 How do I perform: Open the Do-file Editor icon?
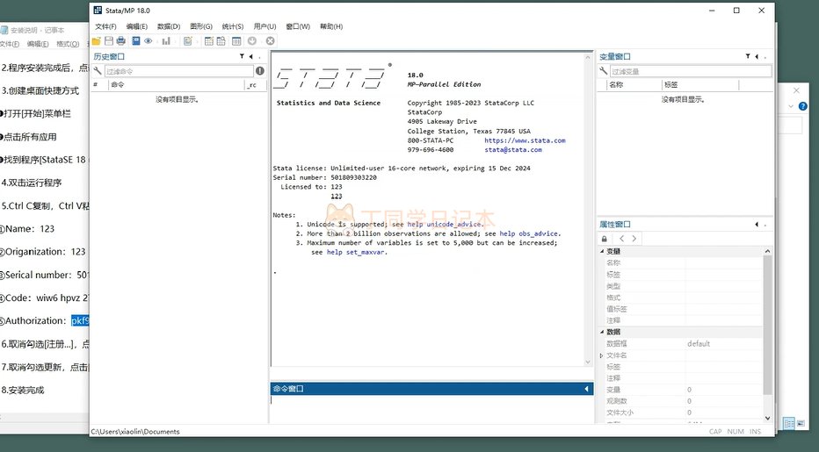[x=187, y=41]
